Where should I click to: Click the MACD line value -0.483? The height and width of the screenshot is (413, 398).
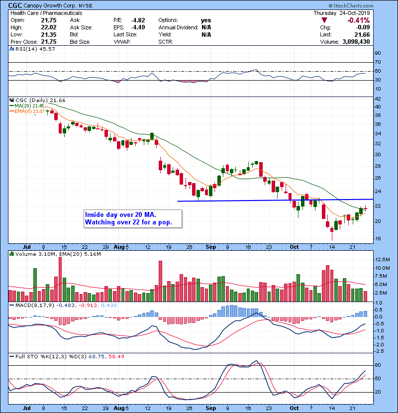pyautogui.click(x=66, y=306)
